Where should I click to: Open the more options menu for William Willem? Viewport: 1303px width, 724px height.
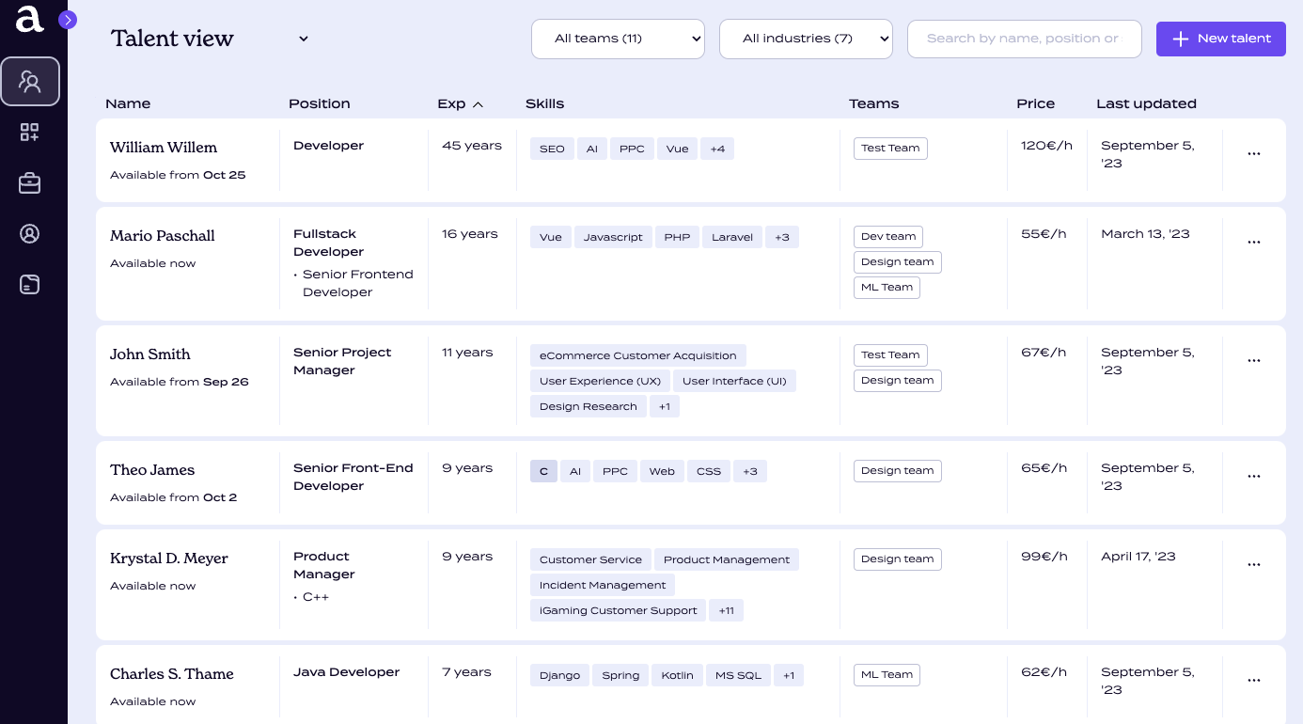point(1253,154)
